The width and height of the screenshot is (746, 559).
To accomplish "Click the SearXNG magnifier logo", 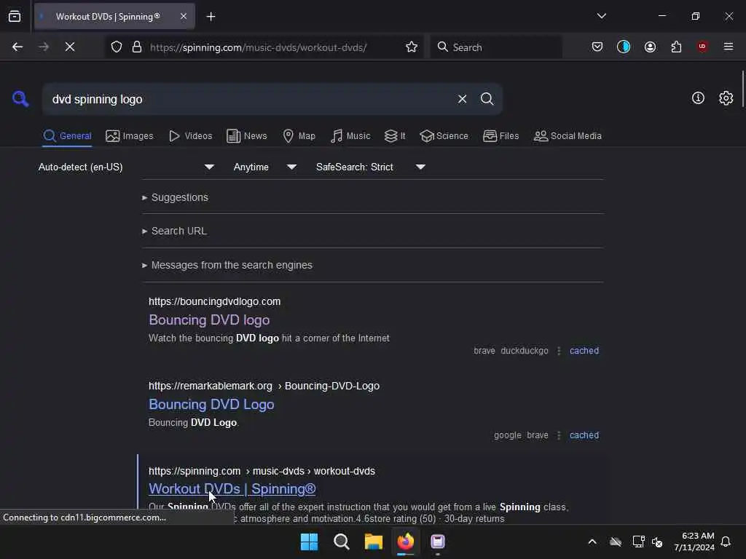I will 20,99.
